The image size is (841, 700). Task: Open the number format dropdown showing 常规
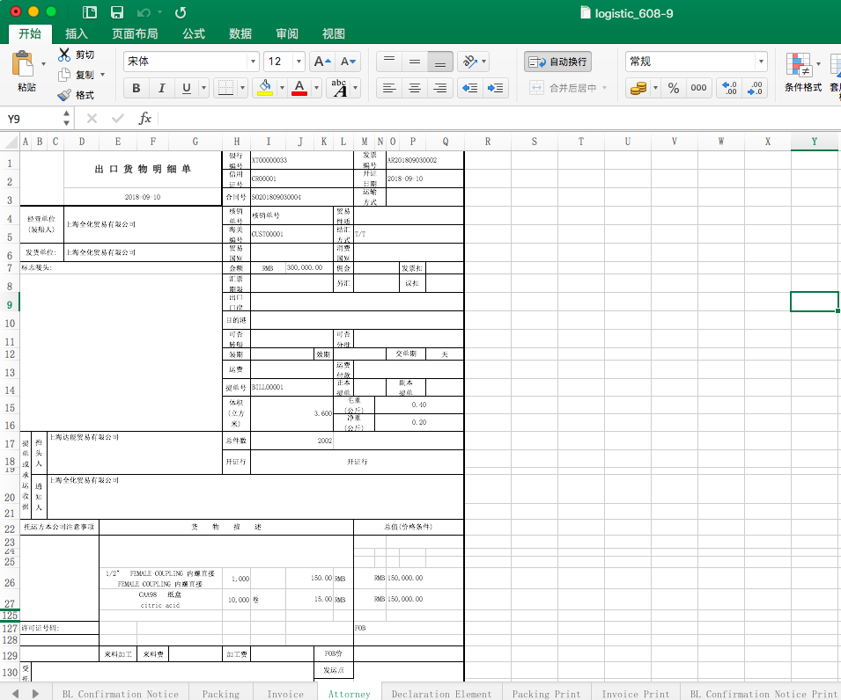(761, 62)
